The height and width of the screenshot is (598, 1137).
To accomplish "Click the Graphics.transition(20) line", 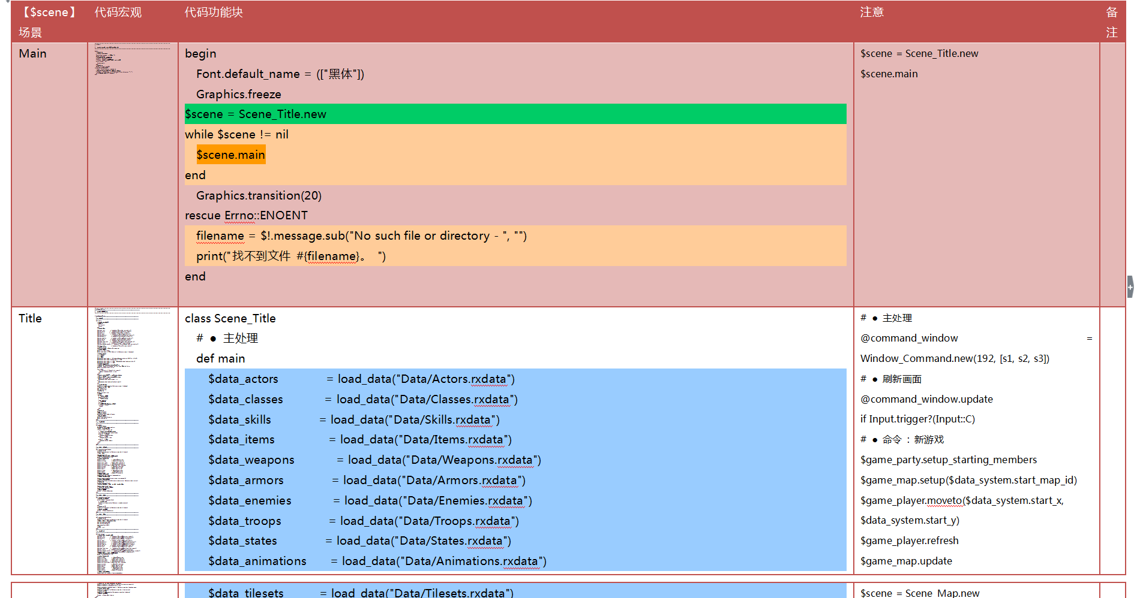I will click(x=259, y=195).
